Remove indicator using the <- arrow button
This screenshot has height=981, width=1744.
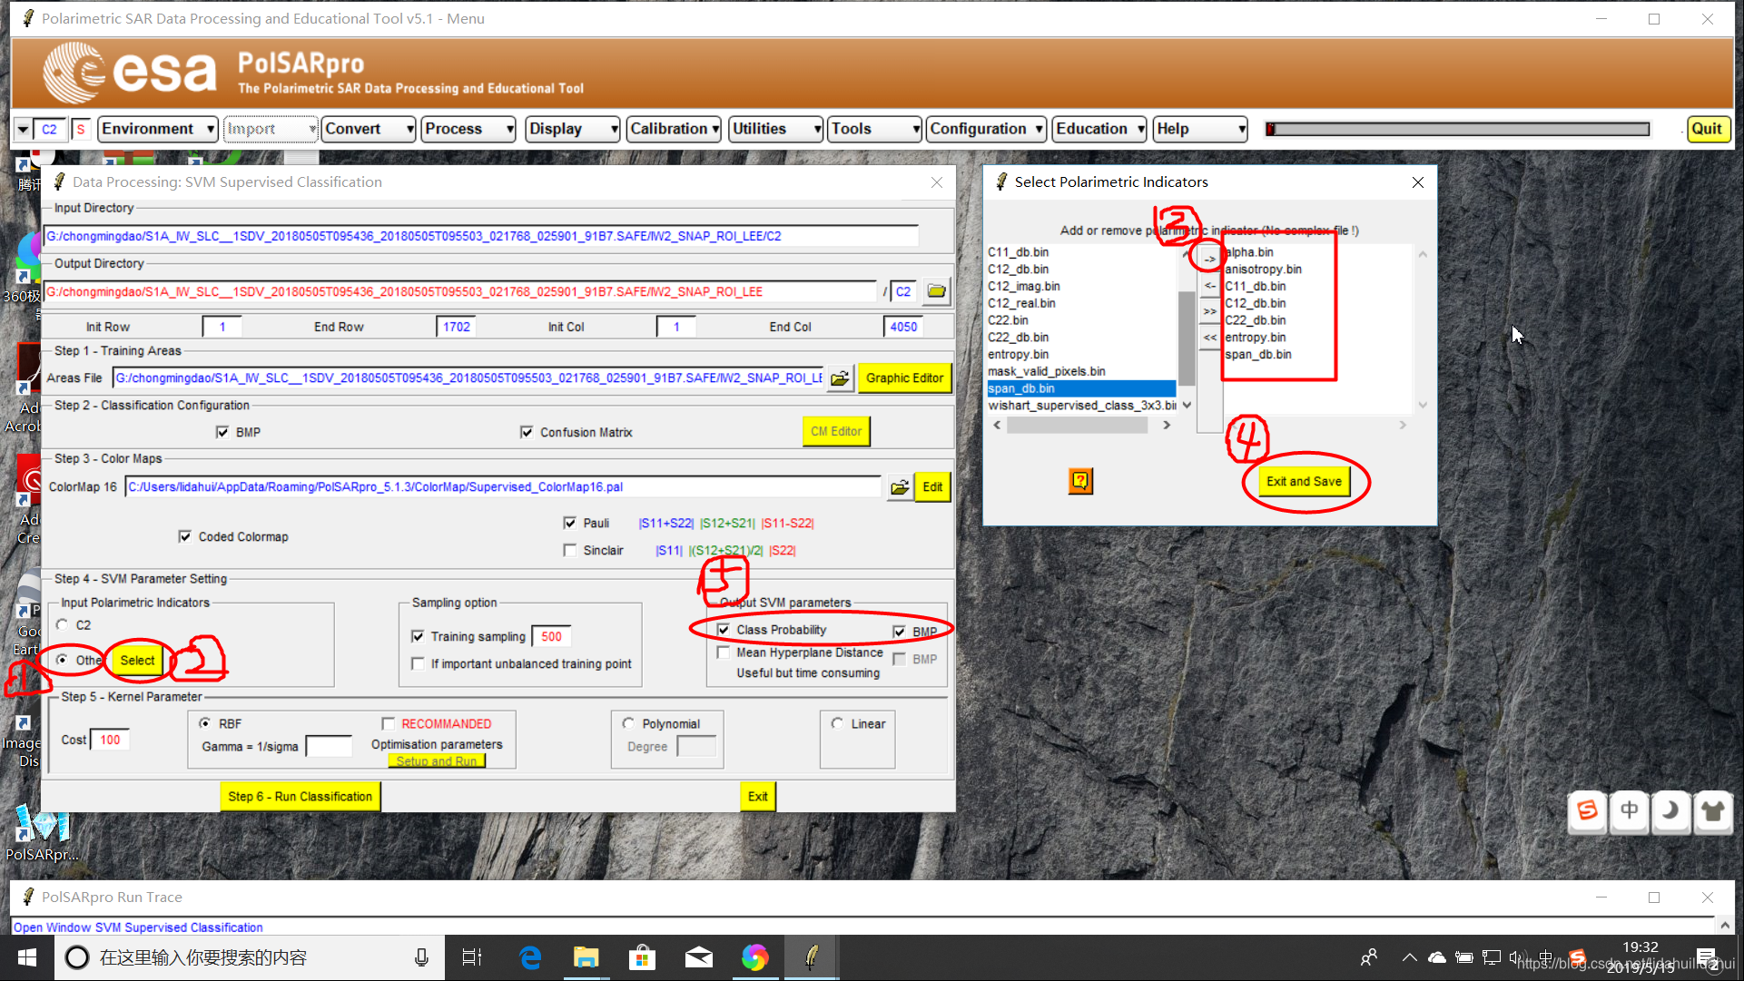(1209, 286)
